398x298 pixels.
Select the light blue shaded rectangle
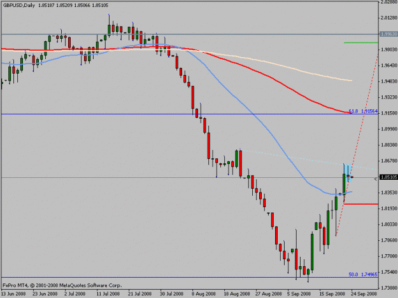348,173
